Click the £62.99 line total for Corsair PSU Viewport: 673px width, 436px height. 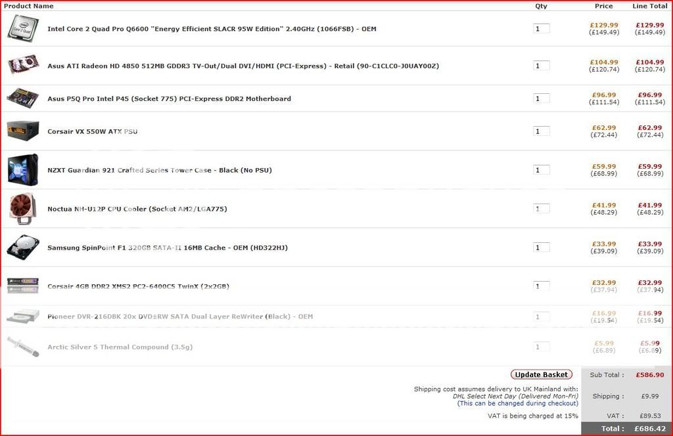(x=650, y=128)
